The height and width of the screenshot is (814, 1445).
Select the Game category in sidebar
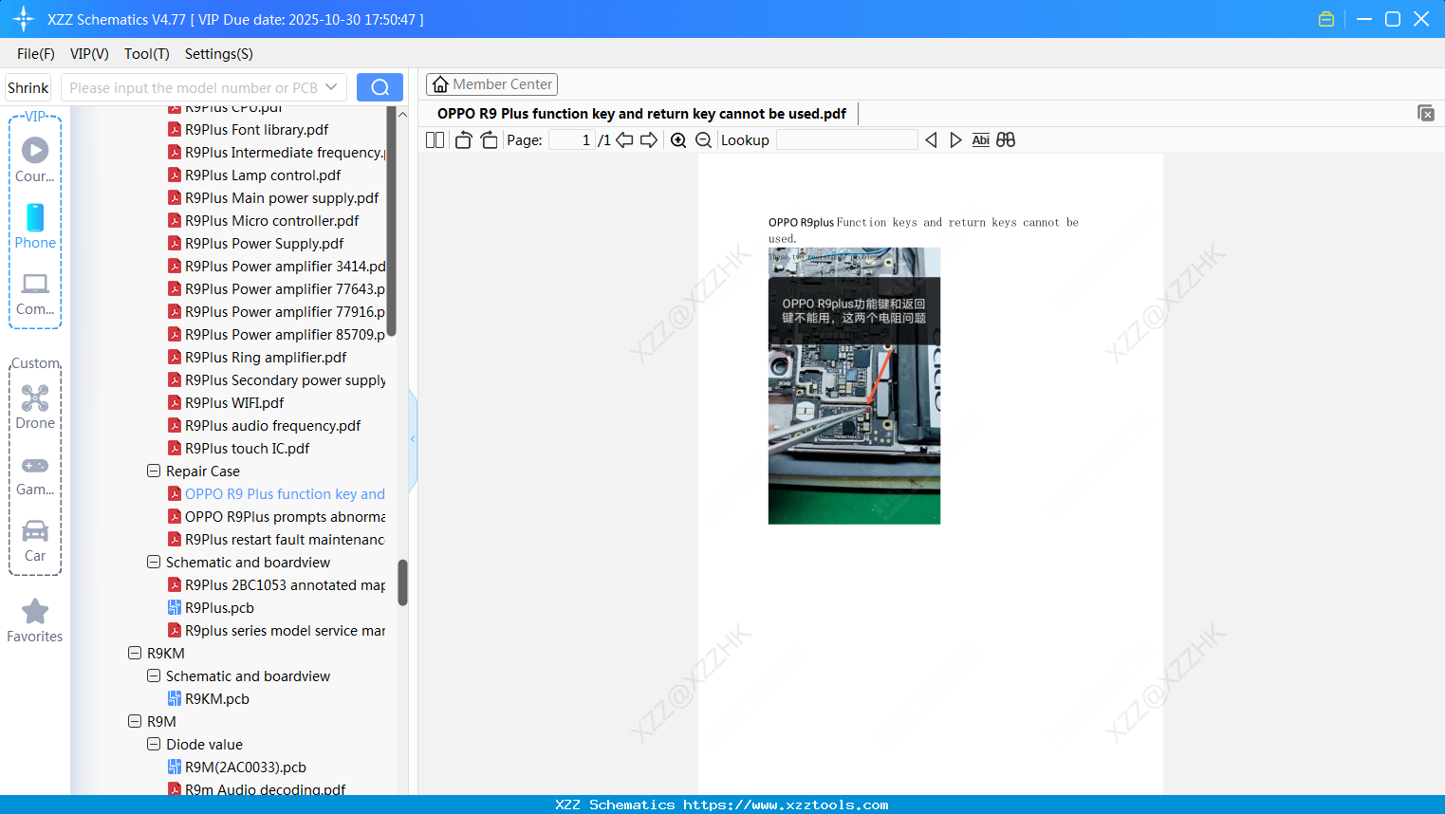(x=34, y=467)
